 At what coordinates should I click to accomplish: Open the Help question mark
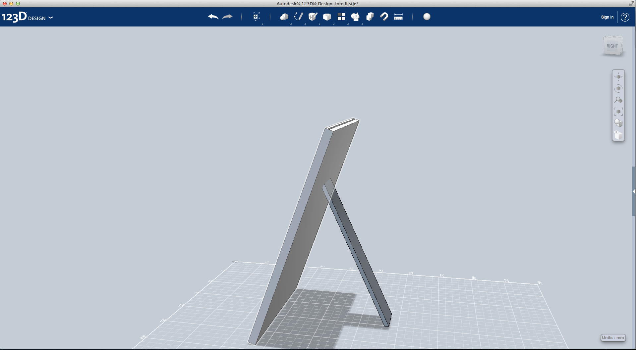point(625,17)
